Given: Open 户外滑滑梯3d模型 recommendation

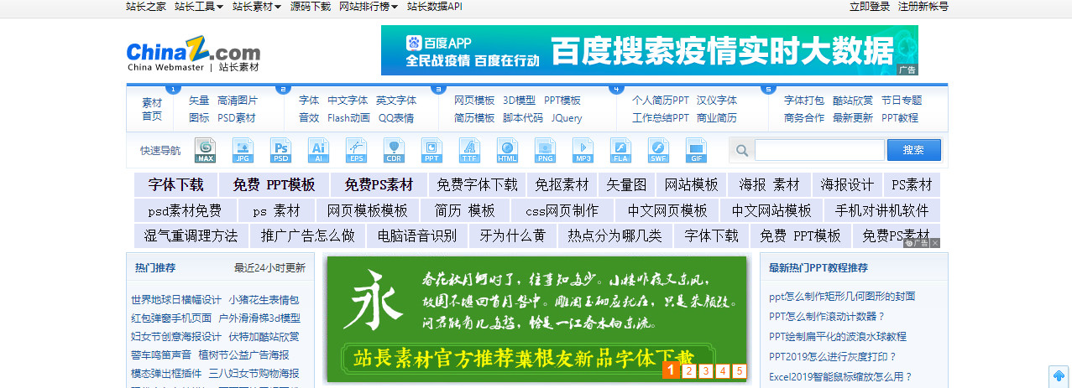Looking at the screenshot, I should tap(259, 318).
